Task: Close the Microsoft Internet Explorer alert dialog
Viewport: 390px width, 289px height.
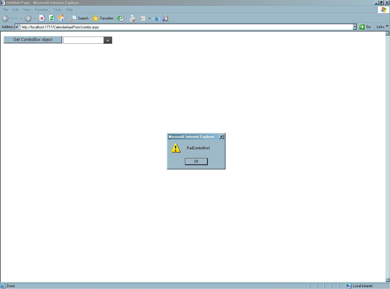Action: [x=222, y=137]
